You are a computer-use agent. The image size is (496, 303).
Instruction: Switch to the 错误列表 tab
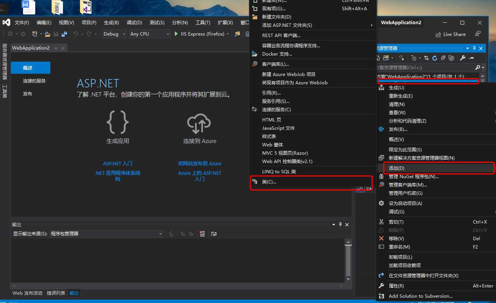[x=55, y=293]
